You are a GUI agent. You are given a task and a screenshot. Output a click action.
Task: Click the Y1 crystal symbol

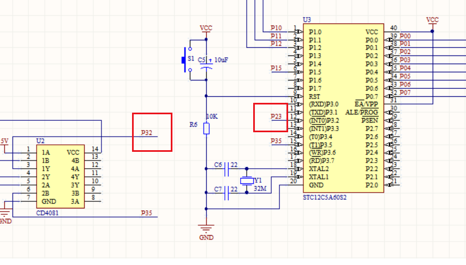(247, 181)
